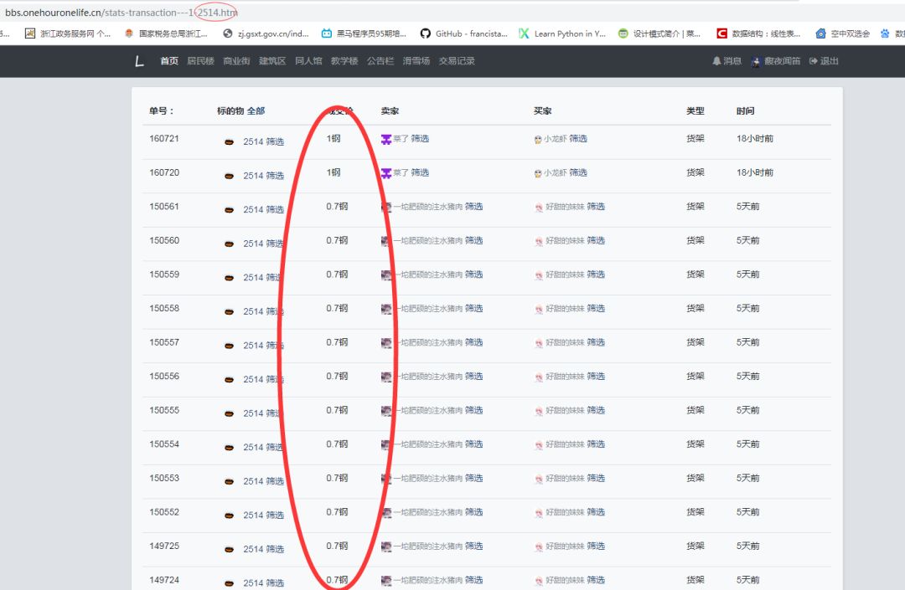The image size is (905, 590).
Task: Click 5天前 time in row 150554
Action: [747, 444]
